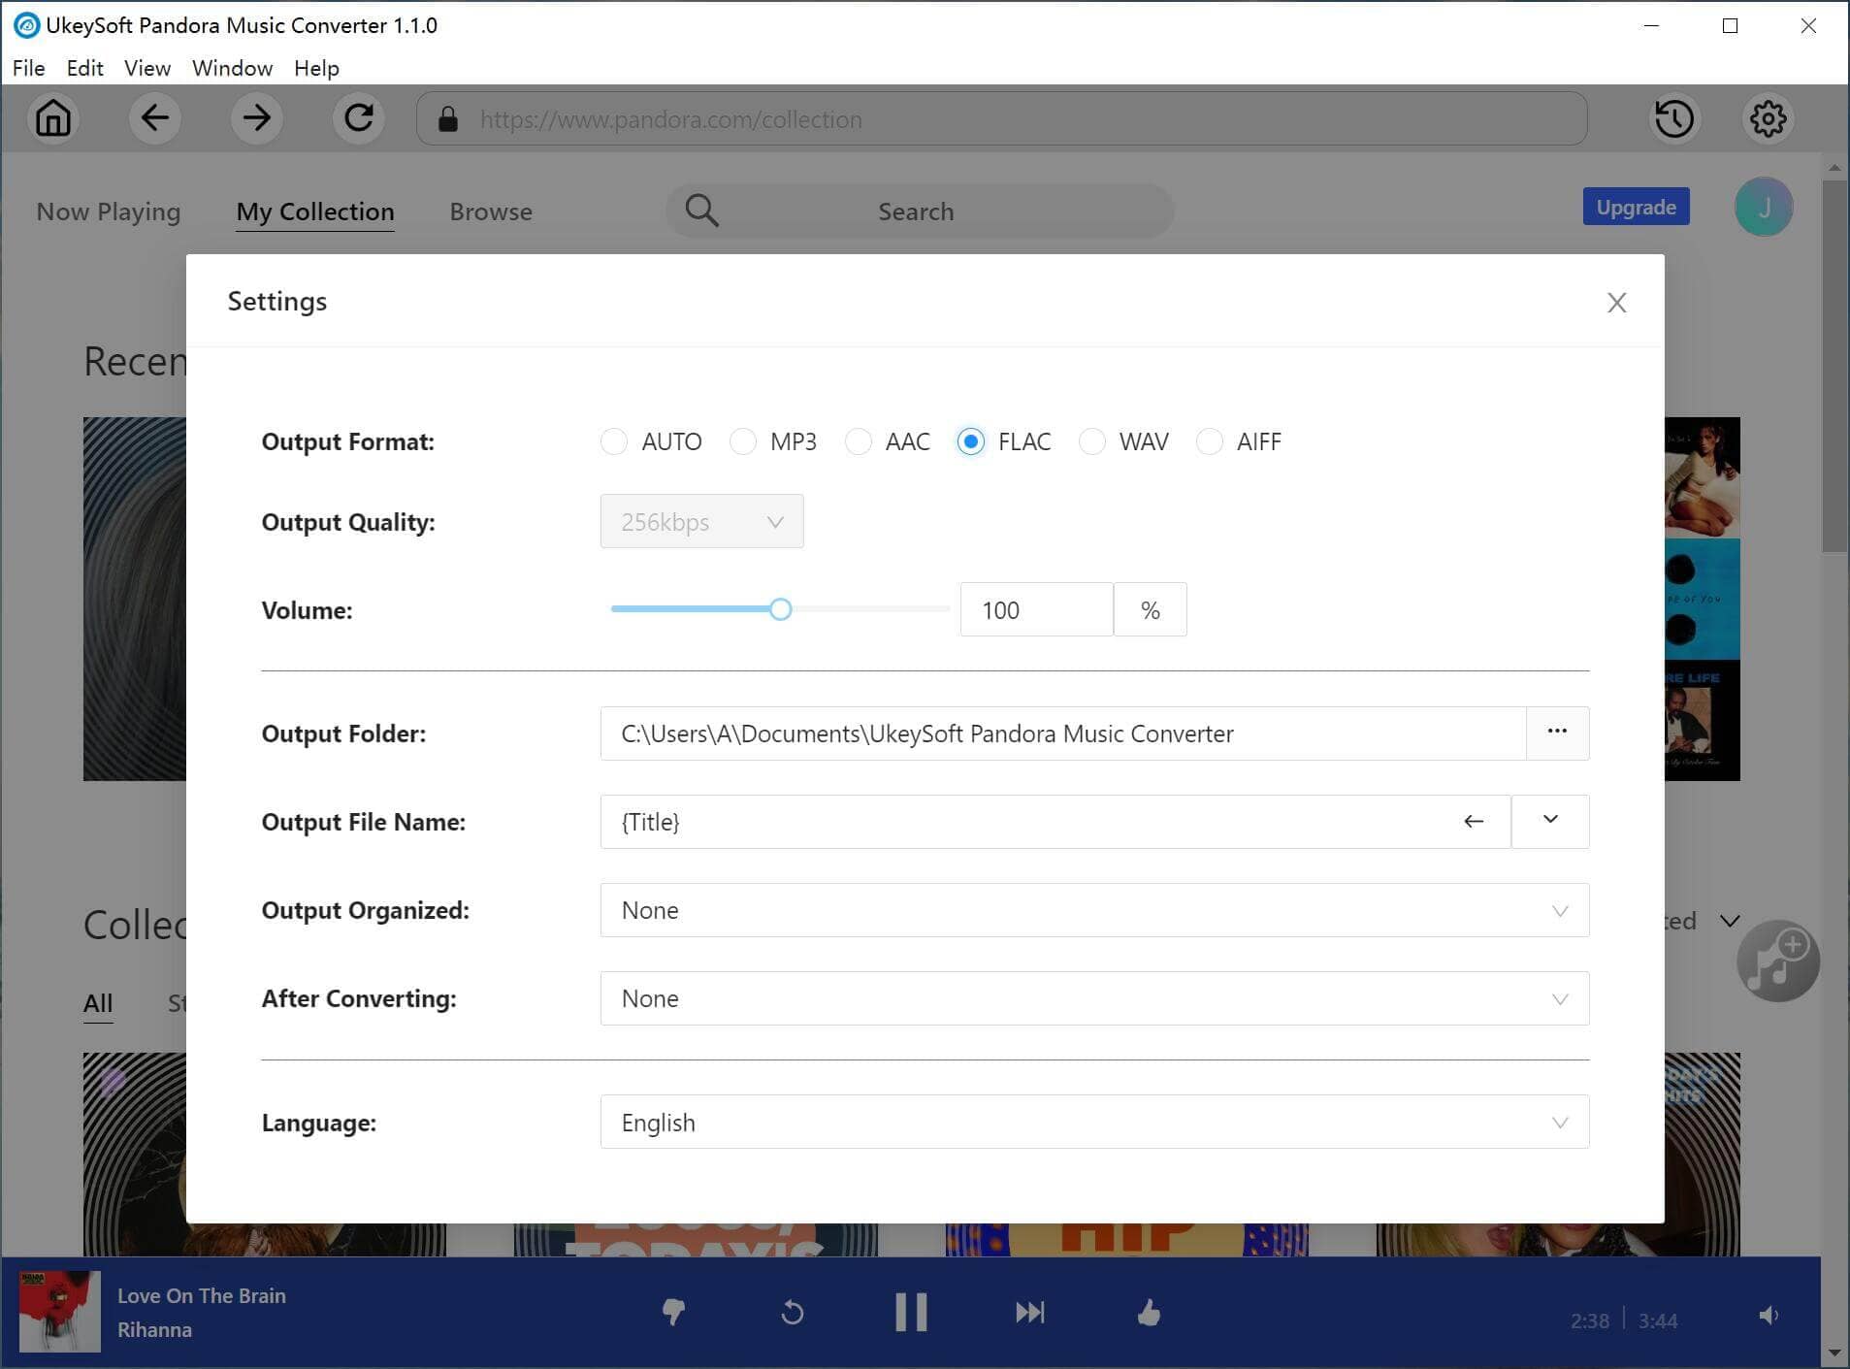Open the settings gear icon
1850x1369 pixels.
click(x=1767, y=118)
